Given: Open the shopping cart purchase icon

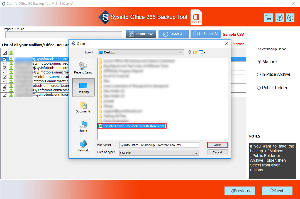Looking at the screenshot, I should point(269,18).
